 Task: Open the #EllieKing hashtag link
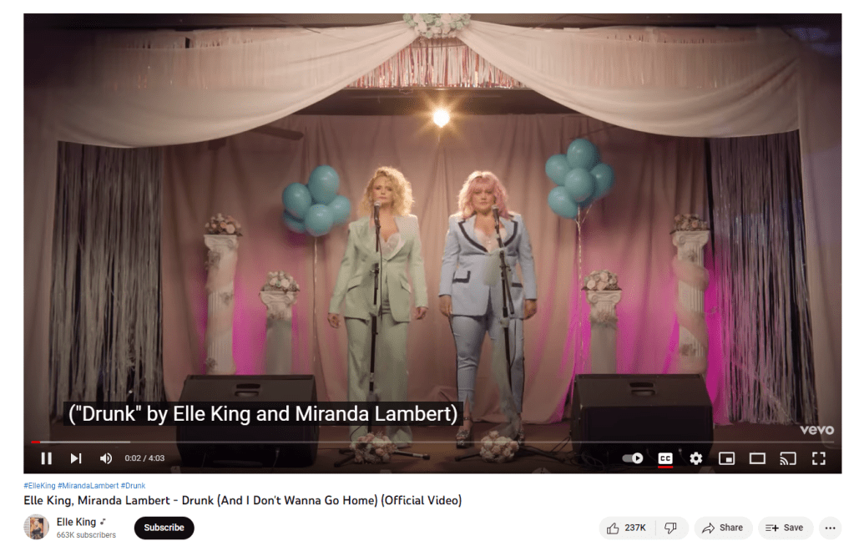(39, 486)
